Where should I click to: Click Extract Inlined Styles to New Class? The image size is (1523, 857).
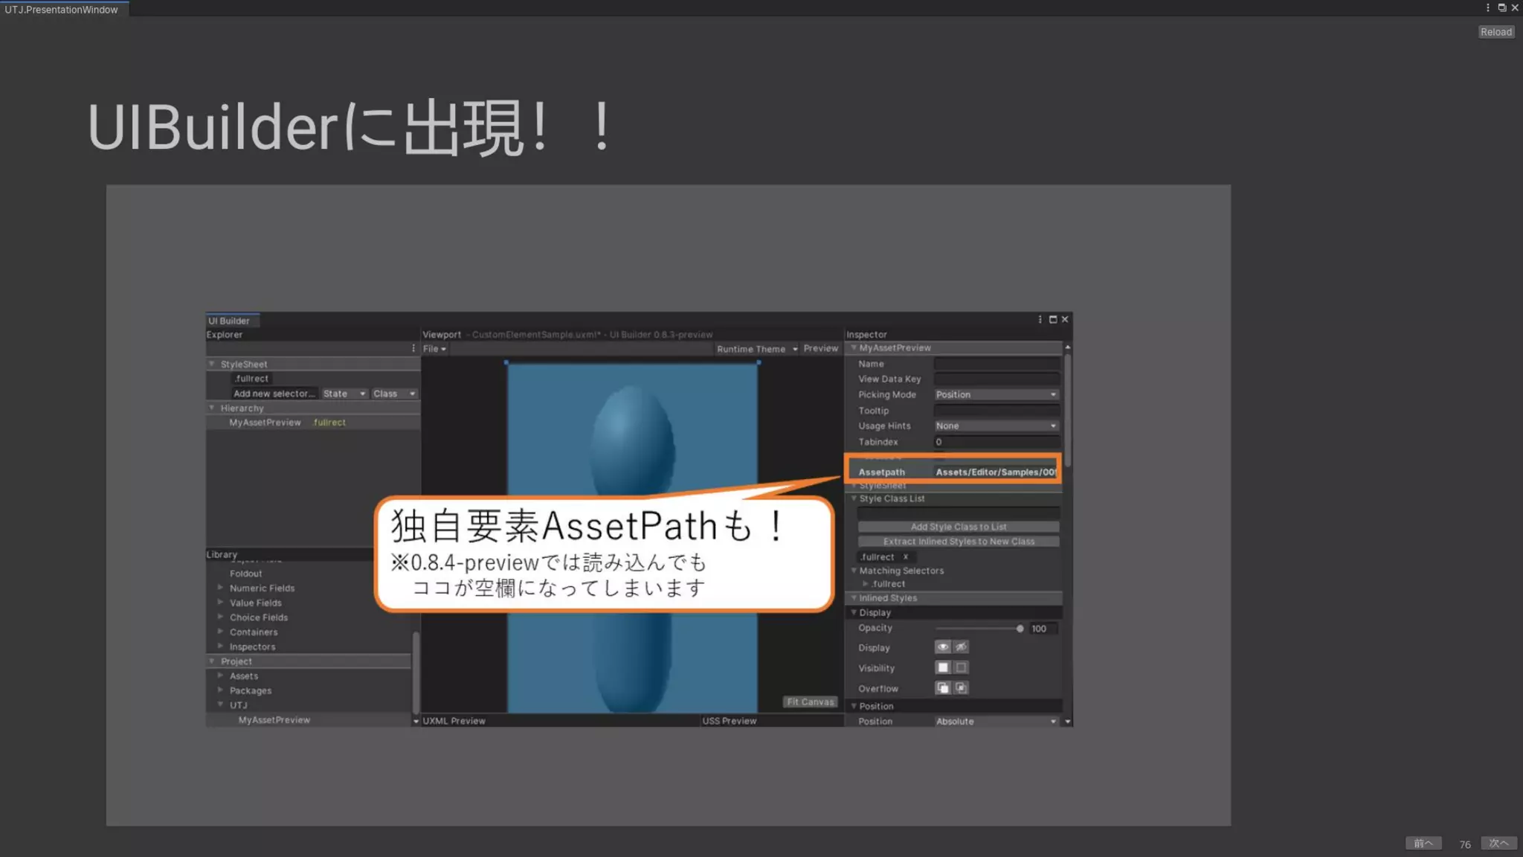click(x=959, y=542)
